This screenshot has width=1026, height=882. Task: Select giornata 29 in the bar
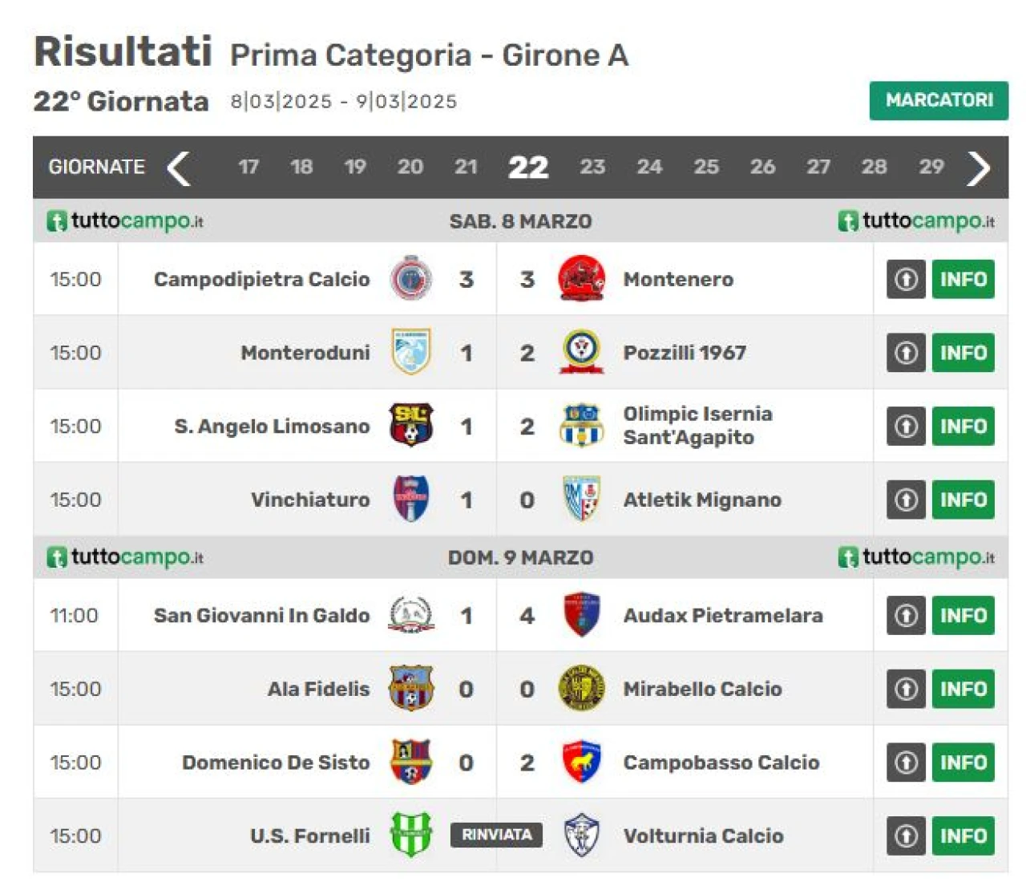pyautogui.click(x=931, y=167)
